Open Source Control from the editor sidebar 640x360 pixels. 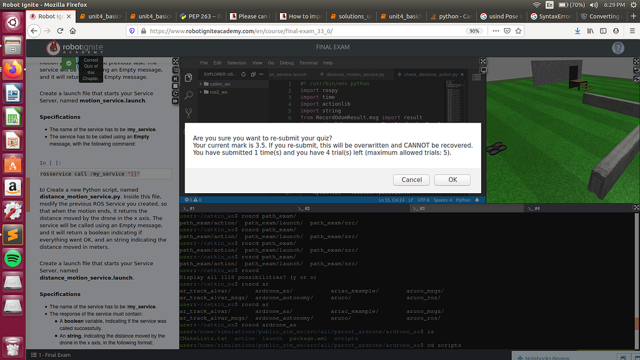coord(188,113)
